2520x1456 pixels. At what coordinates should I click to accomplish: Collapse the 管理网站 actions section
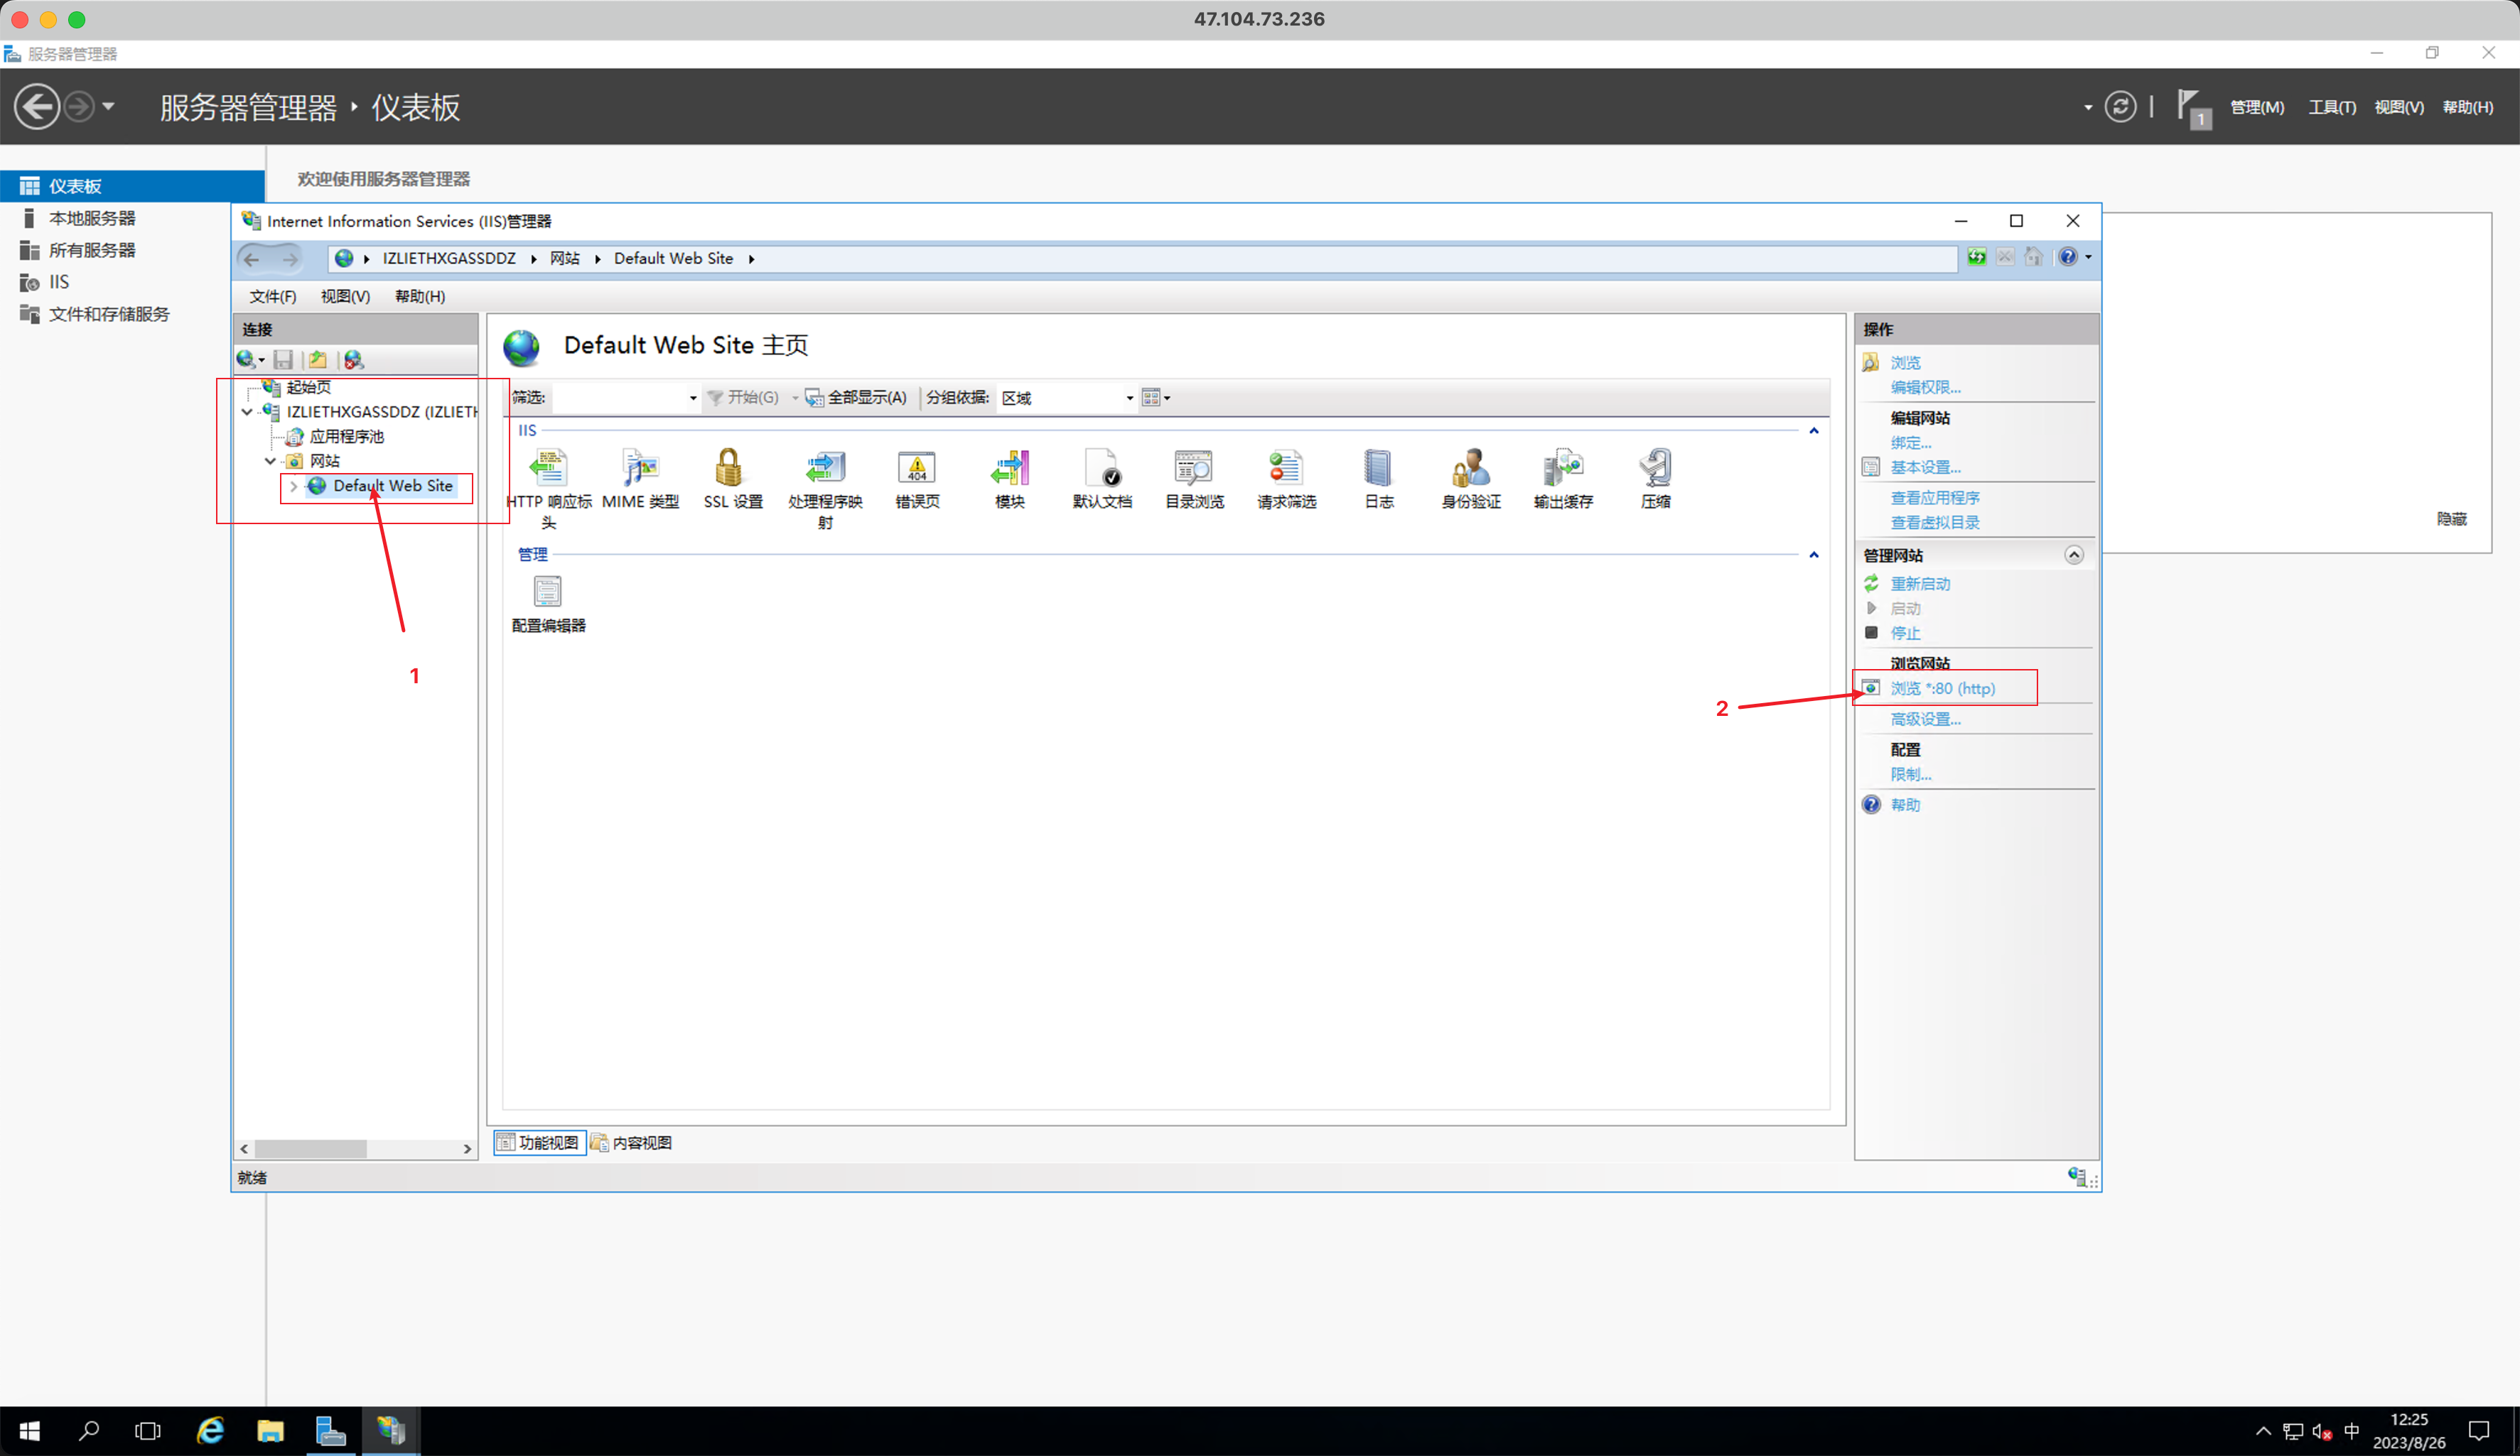2073,555
